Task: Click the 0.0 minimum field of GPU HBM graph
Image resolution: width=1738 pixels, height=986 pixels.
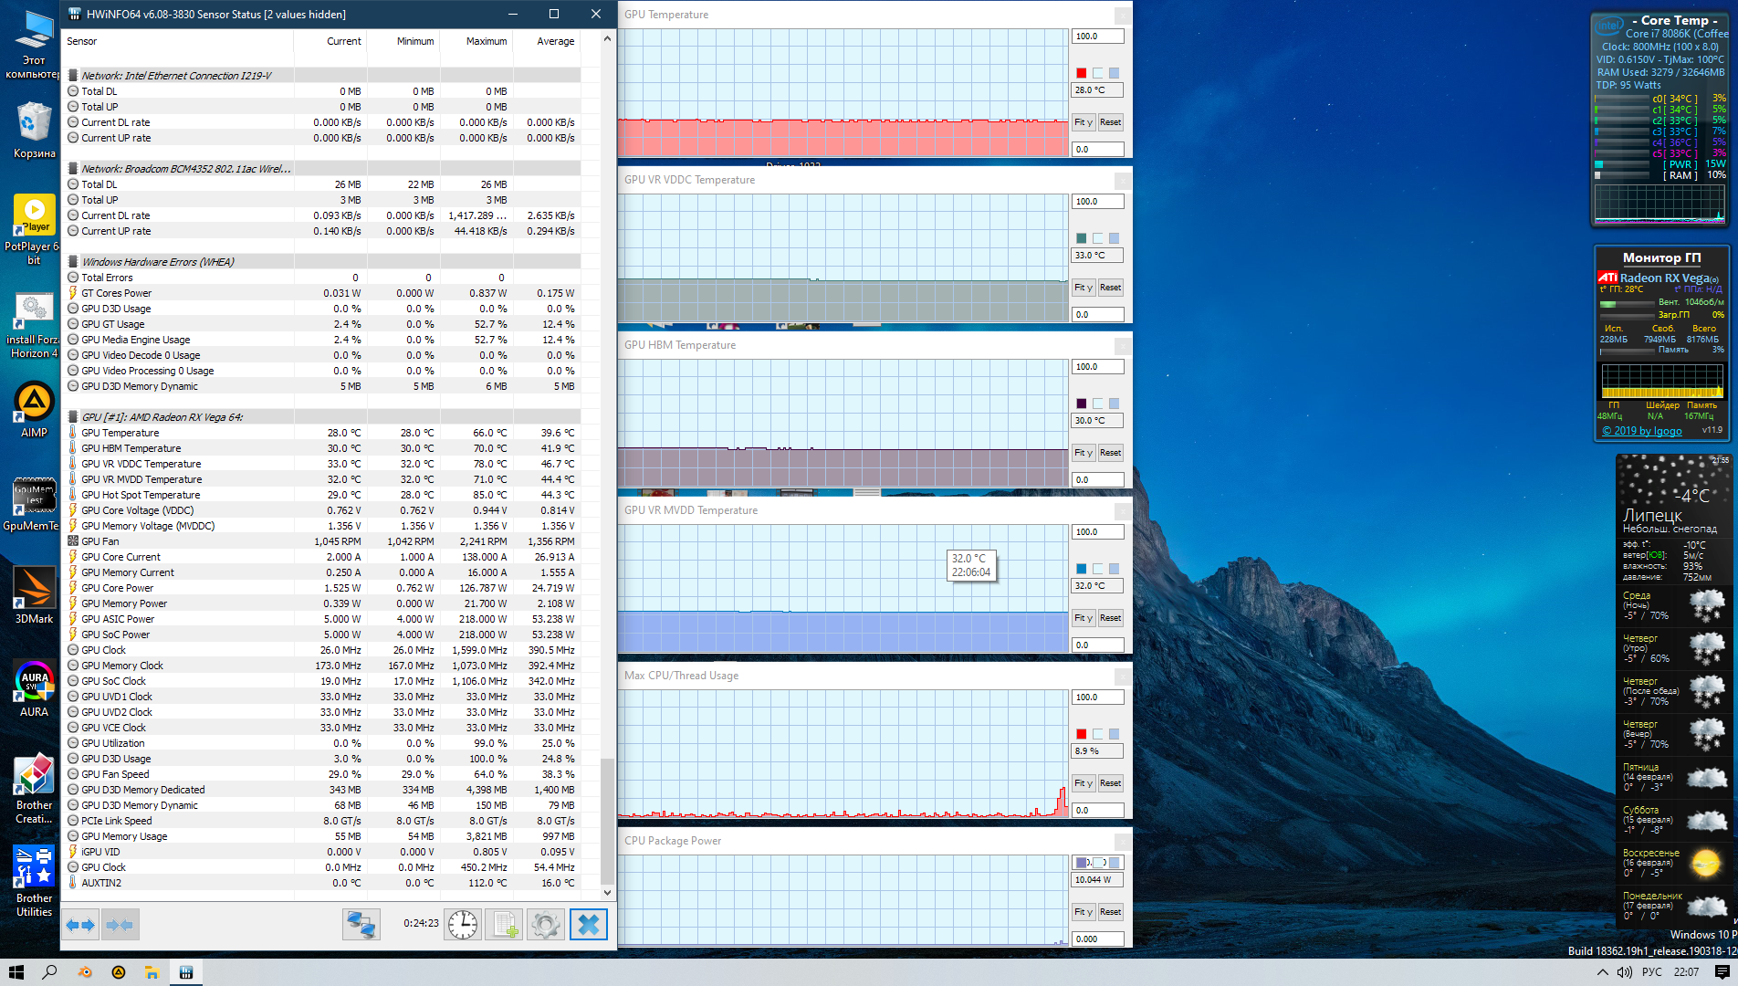Action: (1097, 479)
